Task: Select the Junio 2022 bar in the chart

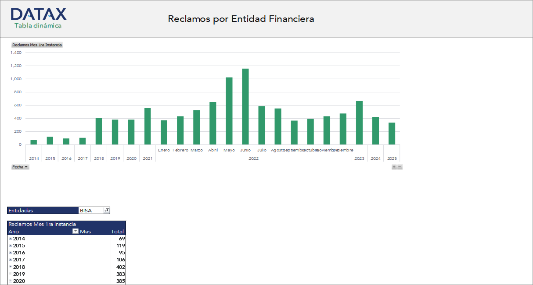Action: point(245,106)
